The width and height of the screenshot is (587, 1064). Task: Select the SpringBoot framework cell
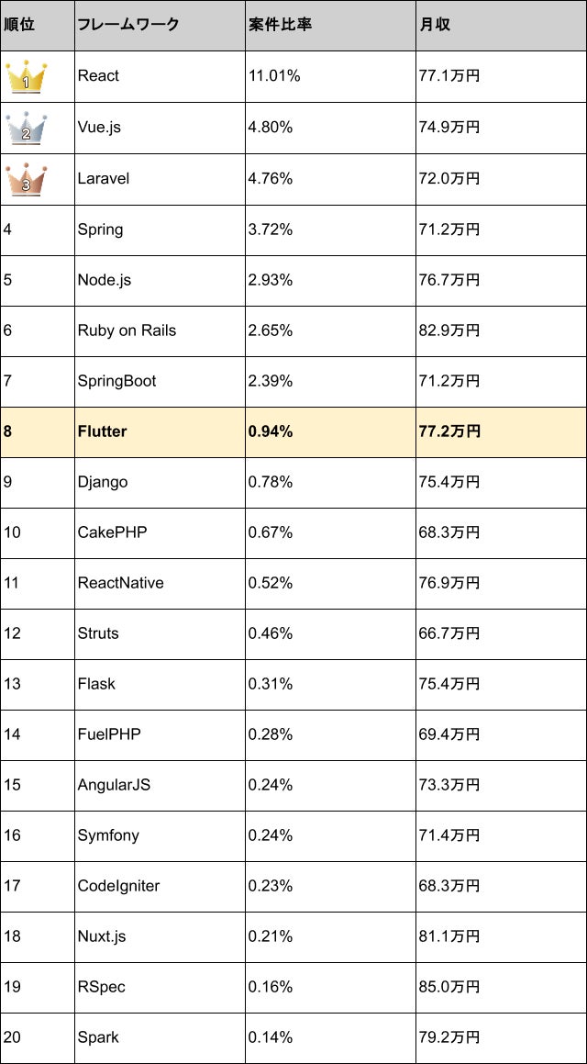(x=160, y=381)
